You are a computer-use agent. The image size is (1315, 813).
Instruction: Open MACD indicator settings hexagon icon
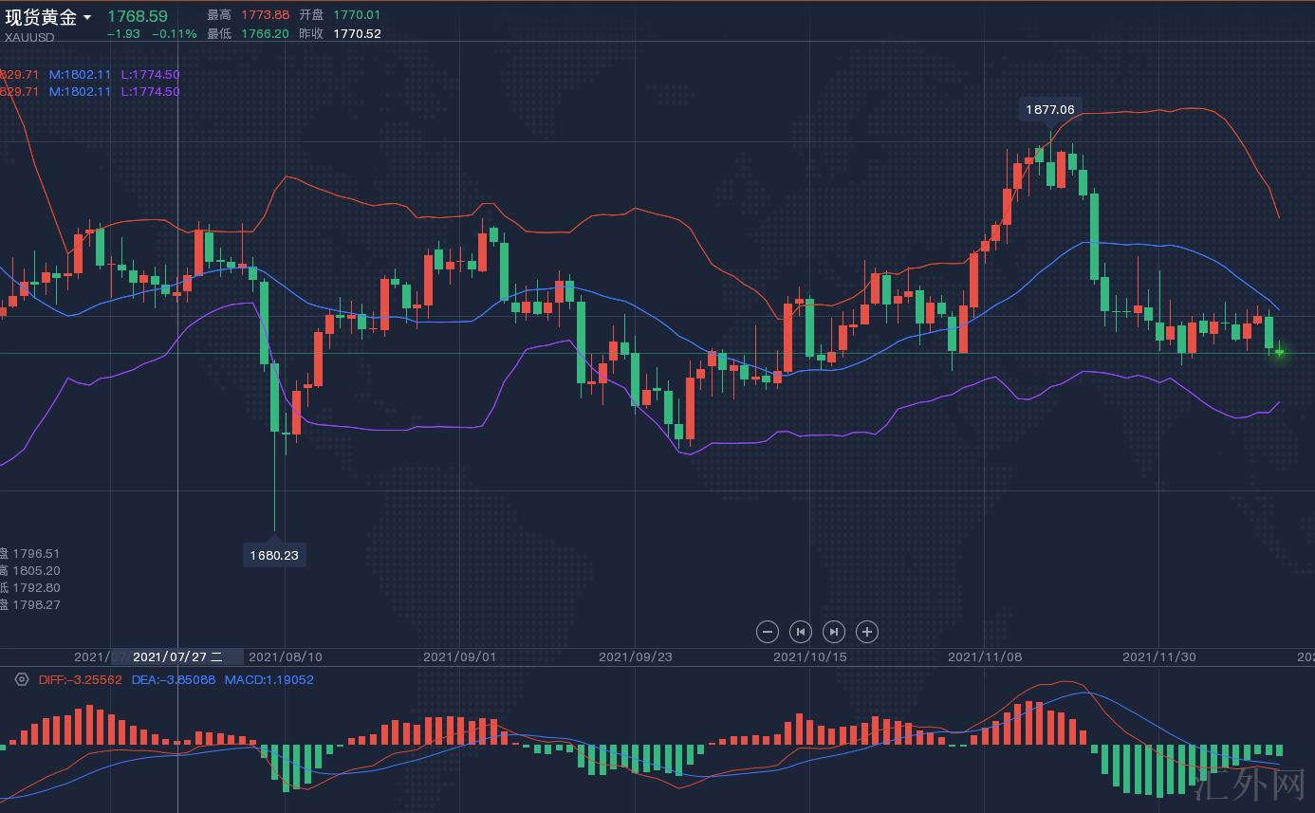pos(22,679)
